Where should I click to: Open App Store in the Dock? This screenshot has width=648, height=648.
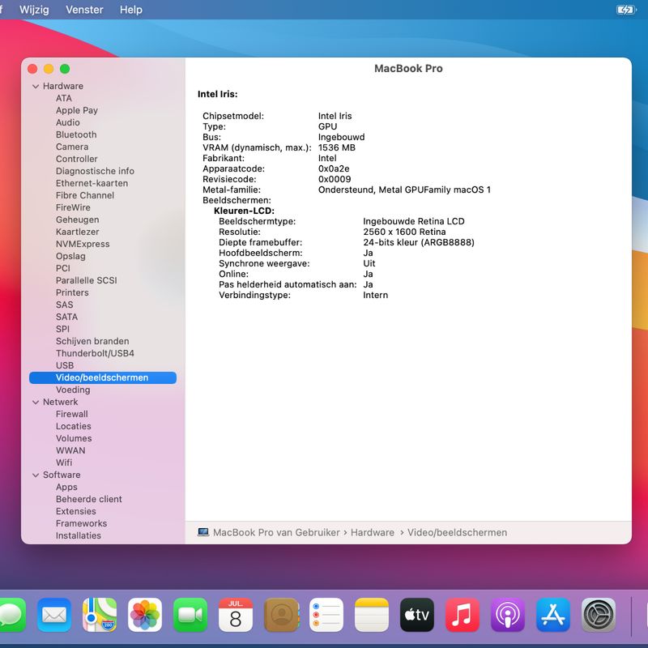pos(553,615)
